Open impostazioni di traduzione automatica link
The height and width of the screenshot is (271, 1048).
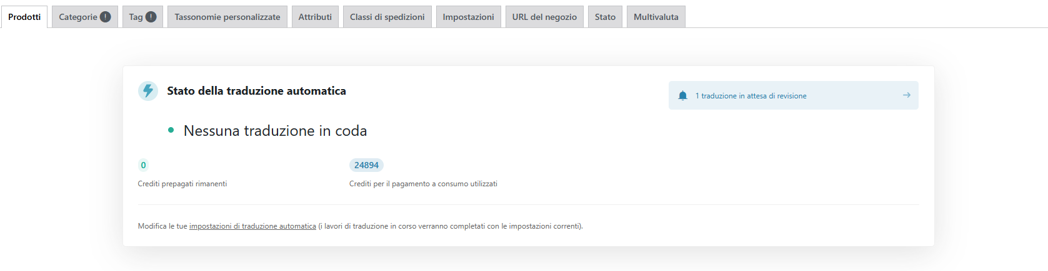[252, 226]
